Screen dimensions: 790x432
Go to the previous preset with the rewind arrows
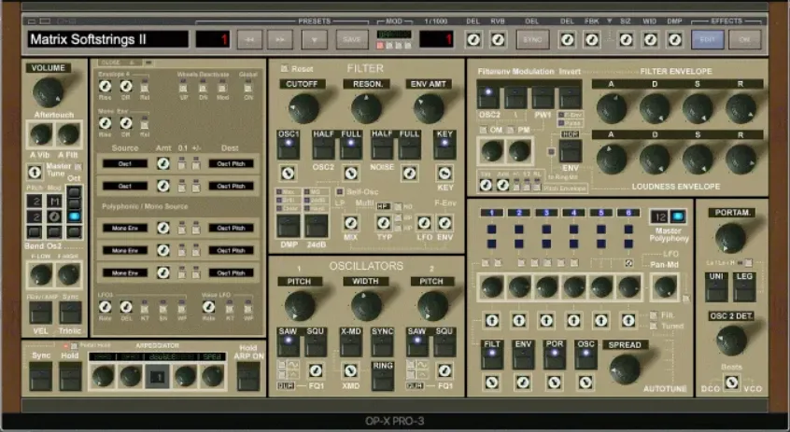tap(250, 39)
